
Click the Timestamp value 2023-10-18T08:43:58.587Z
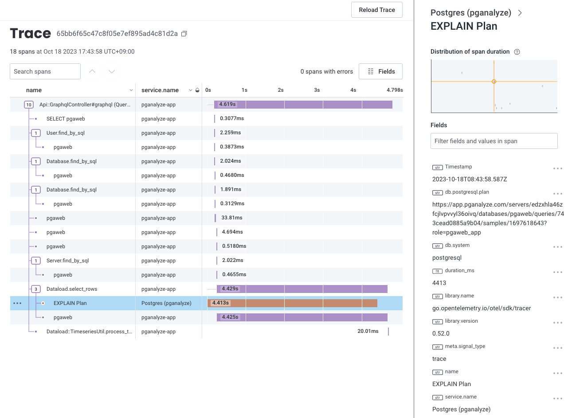tap(470, 180)
